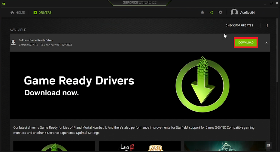Screen dimensions: 280x152
Task: Click the driver download arrow icon
Action: [14, 43]
